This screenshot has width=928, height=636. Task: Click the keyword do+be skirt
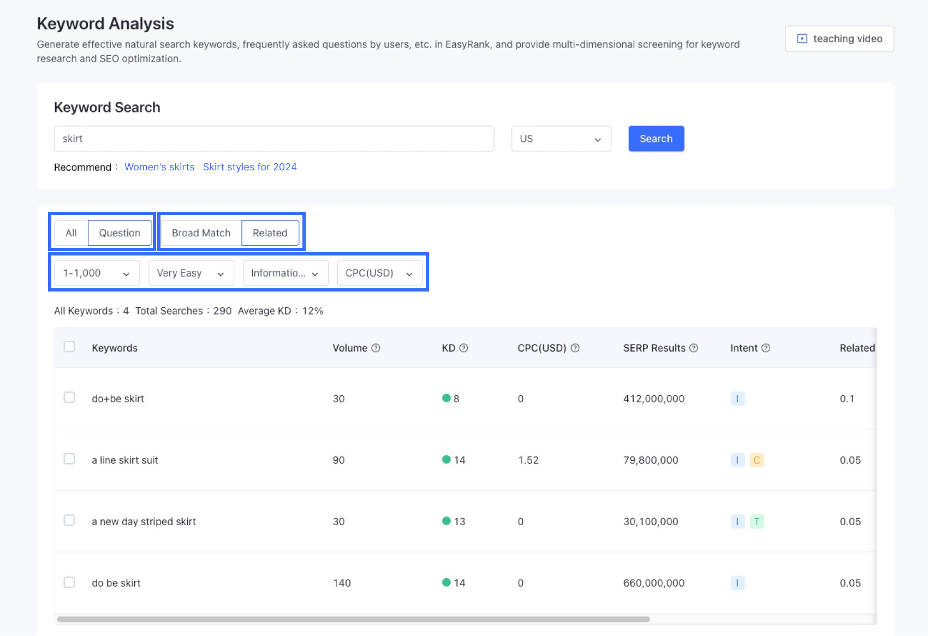(118, 399)
